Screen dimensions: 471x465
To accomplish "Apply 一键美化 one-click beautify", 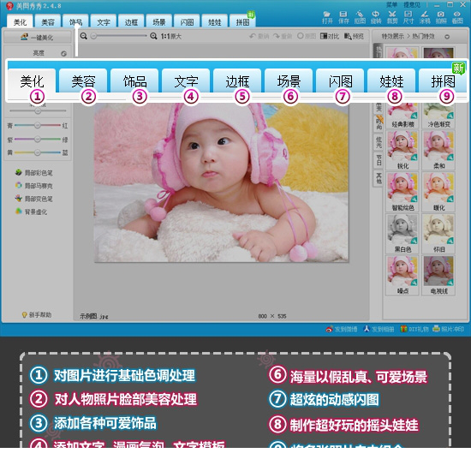I will (38, 37).
